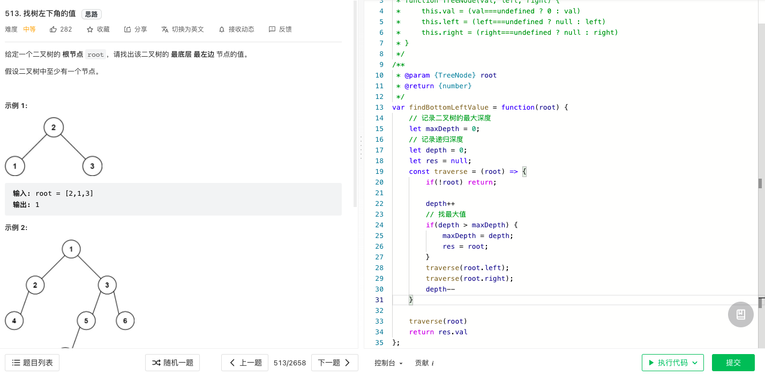Click the comment 找最大值
The image size is (765, 376).
[446, 214]
